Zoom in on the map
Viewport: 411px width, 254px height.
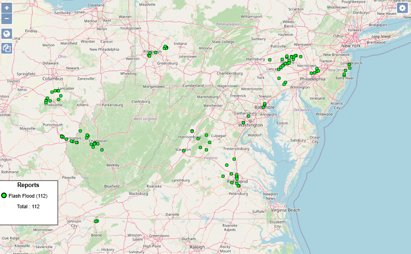click(6, 8)
